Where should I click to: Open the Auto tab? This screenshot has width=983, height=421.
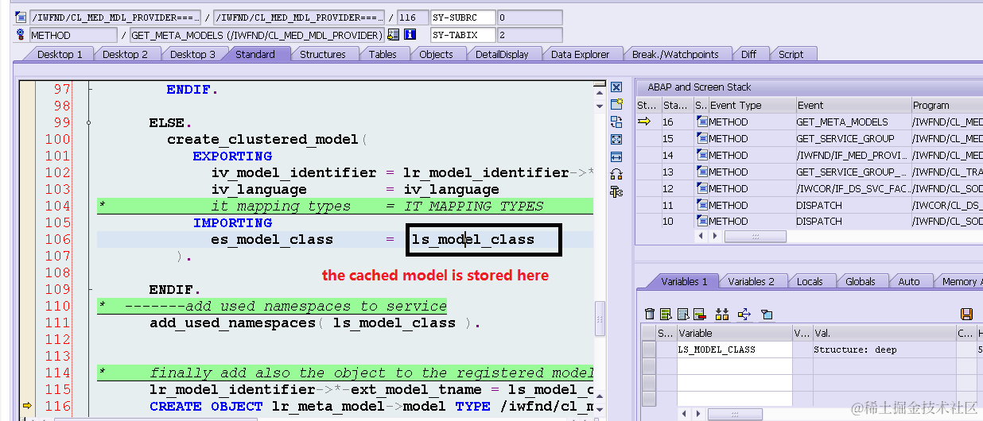[x=909, y=281]
